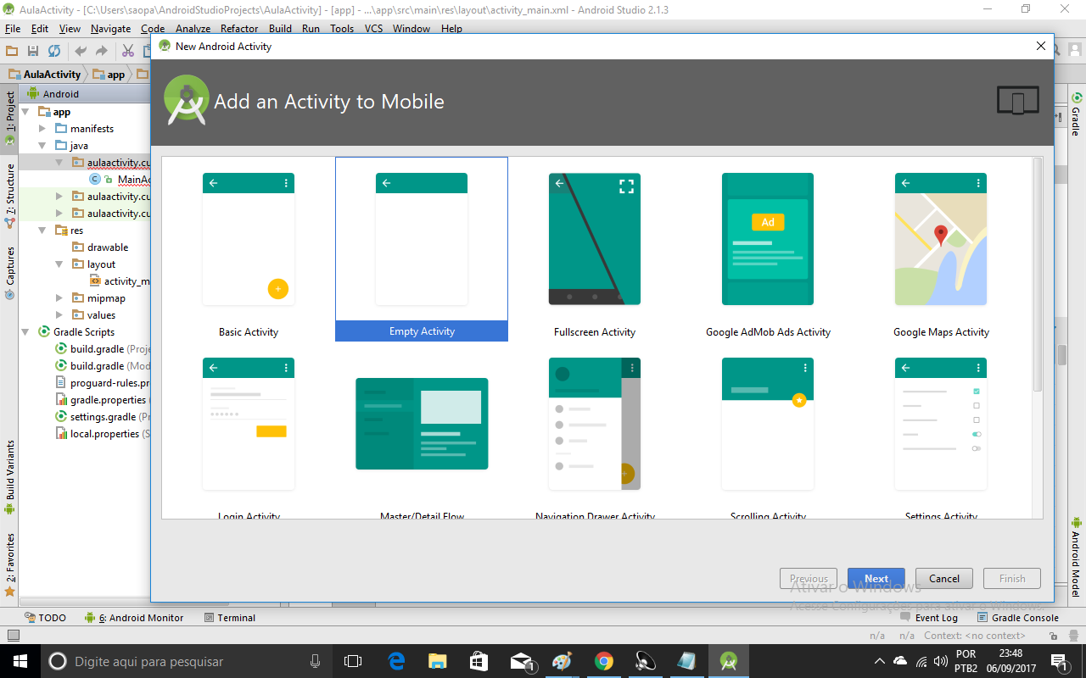This screenshot has height=678, width=1086.
Task: Collapse the app module node
Action: click(x=25, y=112)
